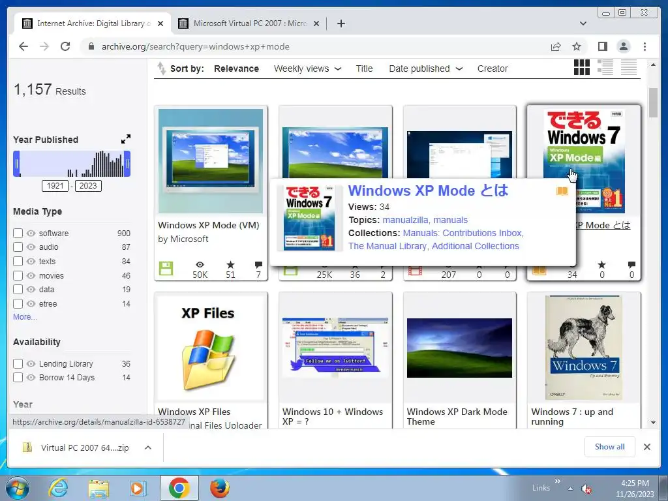The image size is (668, 501).
Task: Launch Internet Explorer from the taskbar
Action: pos(58,488)
